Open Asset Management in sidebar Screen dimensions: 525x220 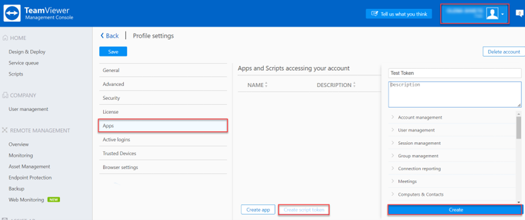pos(30,166)
